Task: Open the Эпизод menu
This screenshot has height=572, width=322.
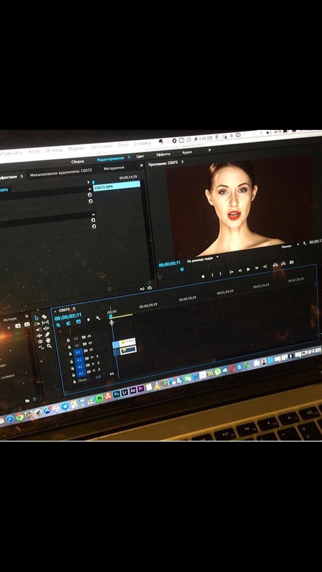Action: tap(54, 150)
